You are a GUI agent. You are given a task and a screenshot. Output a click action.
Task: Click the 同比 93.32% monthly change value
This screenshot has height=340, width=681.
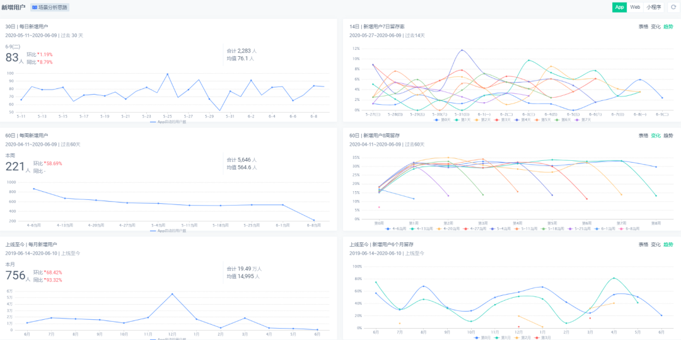tap(47, 280)
